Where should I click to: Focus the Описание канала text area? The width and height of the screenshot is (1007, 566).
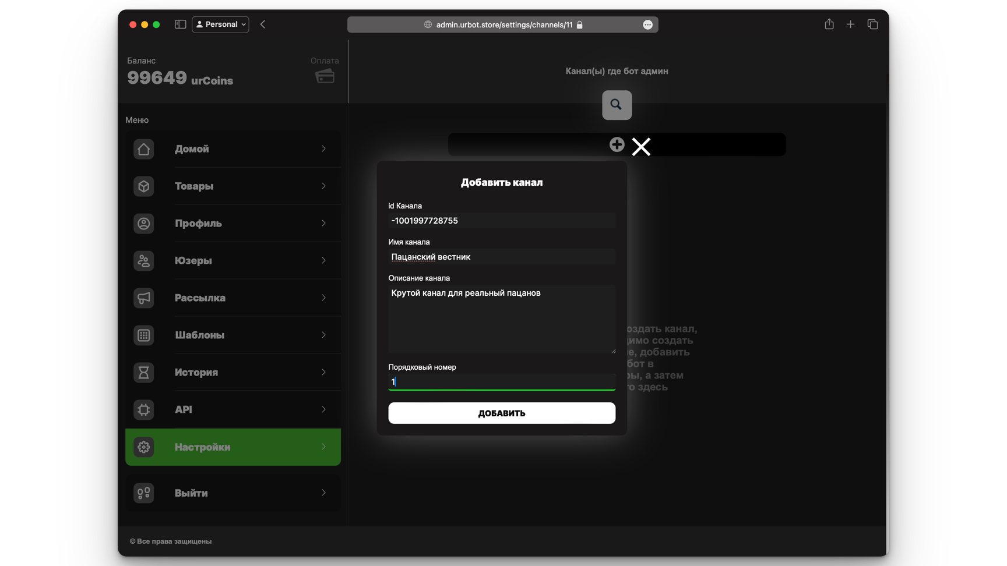pos(501,319)
